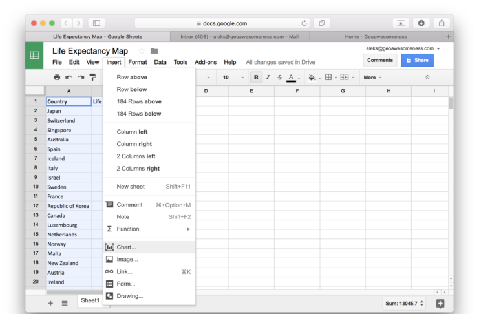Click the Explore icon at bottom right
The height and width of the screenshot is (314, 479).
pyautogui.click(x=440, y=302)
